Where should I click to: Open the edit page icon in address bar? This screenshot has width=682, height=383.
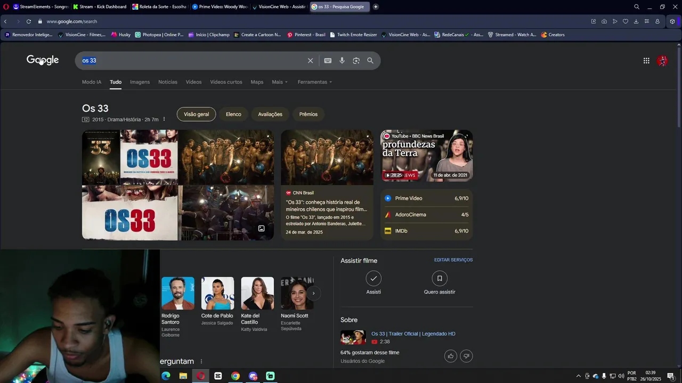594,21
